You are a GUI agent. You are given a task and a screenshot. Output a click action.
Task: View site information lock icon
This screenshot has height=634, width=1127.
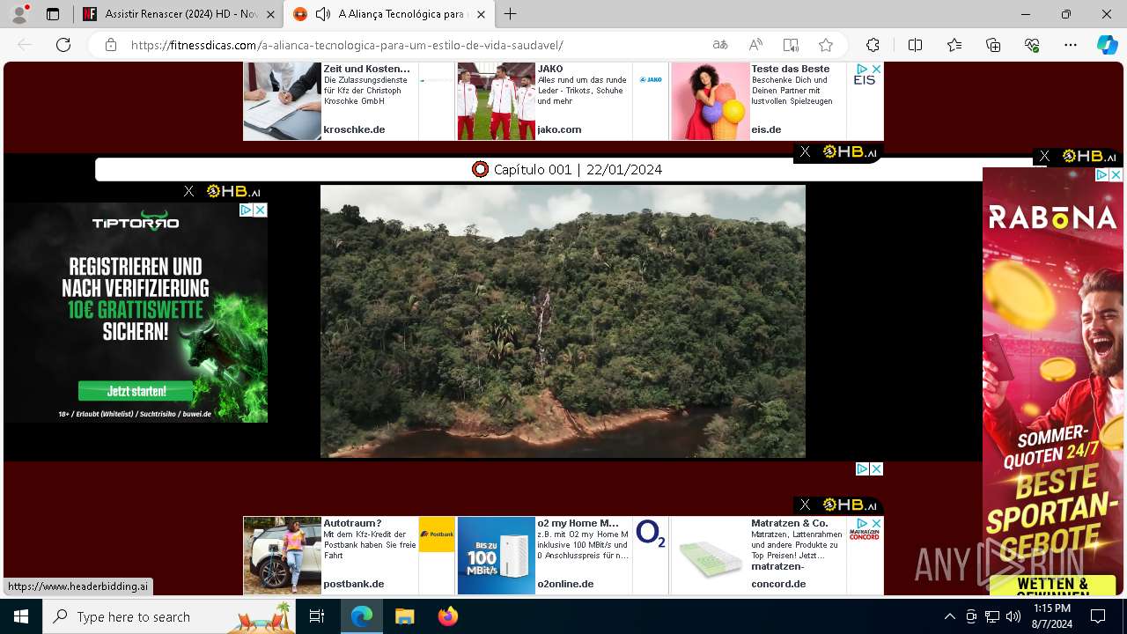coord(110,45)
